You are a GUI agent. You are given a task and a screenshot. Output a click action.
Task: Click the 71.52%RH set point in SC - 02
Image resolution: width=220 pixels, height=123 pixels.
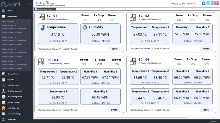coord(198,41)
